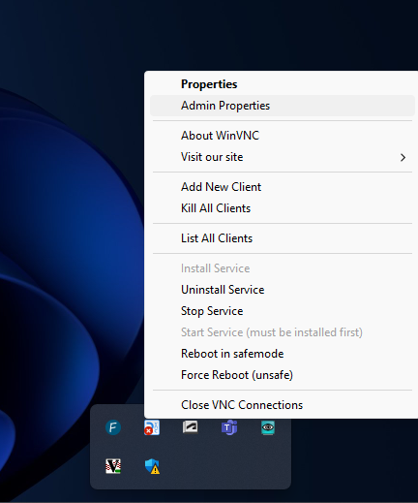Click the grayed Install Service entry
Screen dimensions: 418x503
[283, 268]
